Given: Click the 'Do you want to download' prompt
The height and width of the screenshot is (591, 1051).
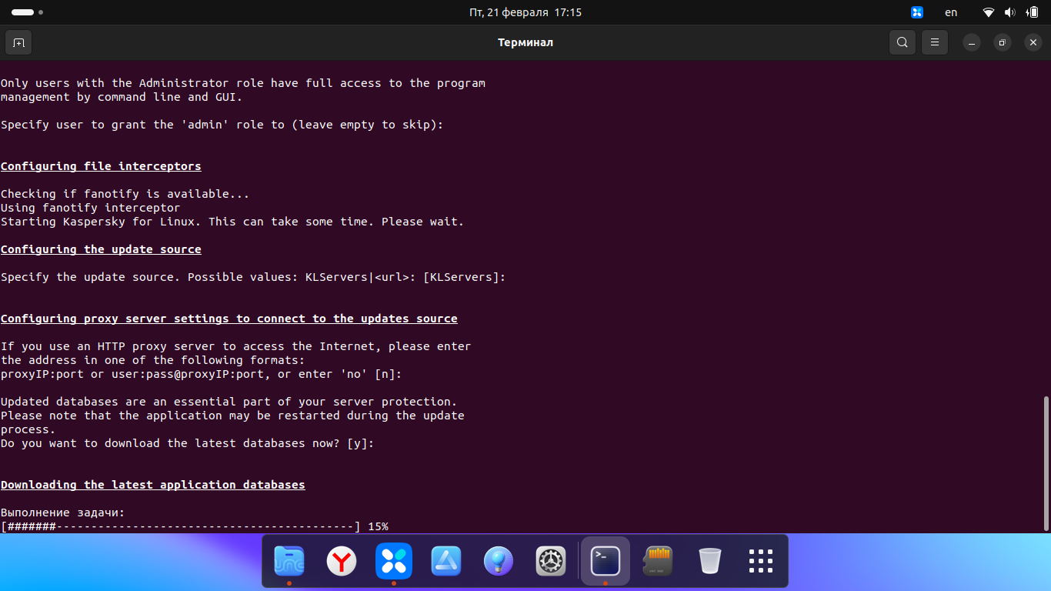Looking at the screenshot, I should (188, 443).
